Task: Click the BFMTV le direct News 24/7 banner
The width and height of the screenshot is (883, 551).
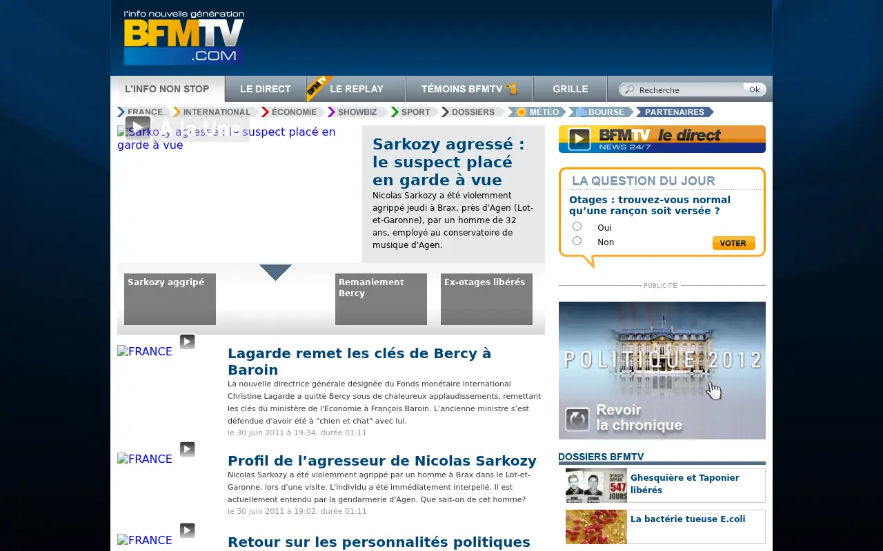Action: 662,139
